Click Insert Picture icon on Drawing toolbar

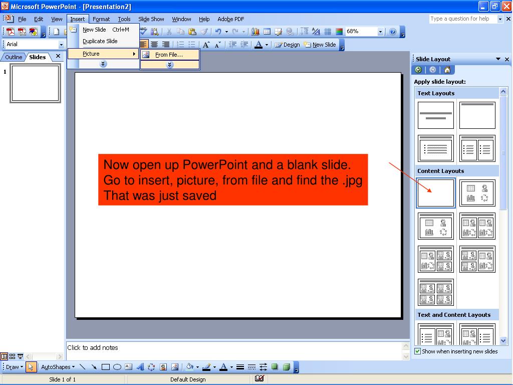point(175,367)
